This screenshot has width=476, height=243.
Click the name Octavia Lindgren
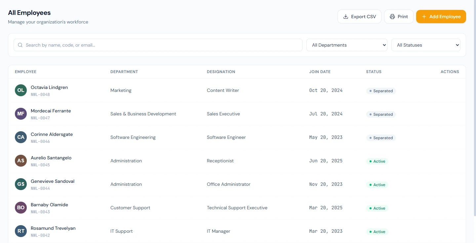[x=49, y=87]
